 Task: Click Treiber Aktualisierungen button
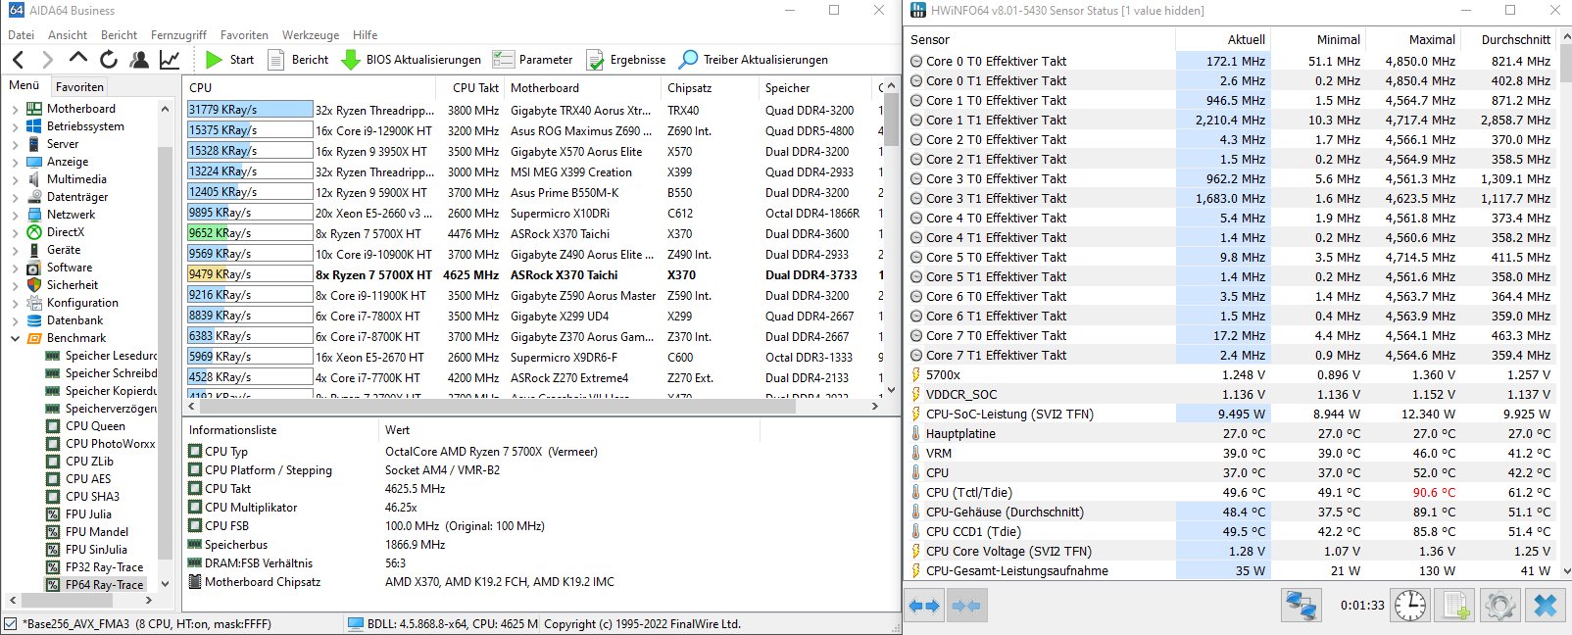(x=754, y=60)
